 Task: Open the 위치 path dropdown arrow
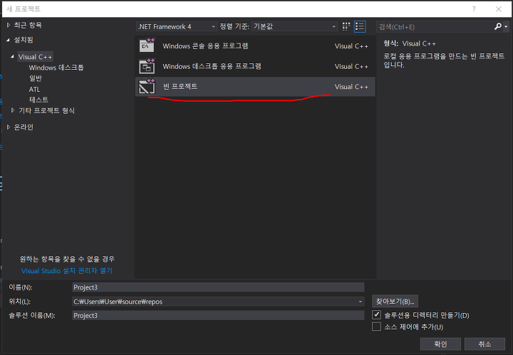361,302
